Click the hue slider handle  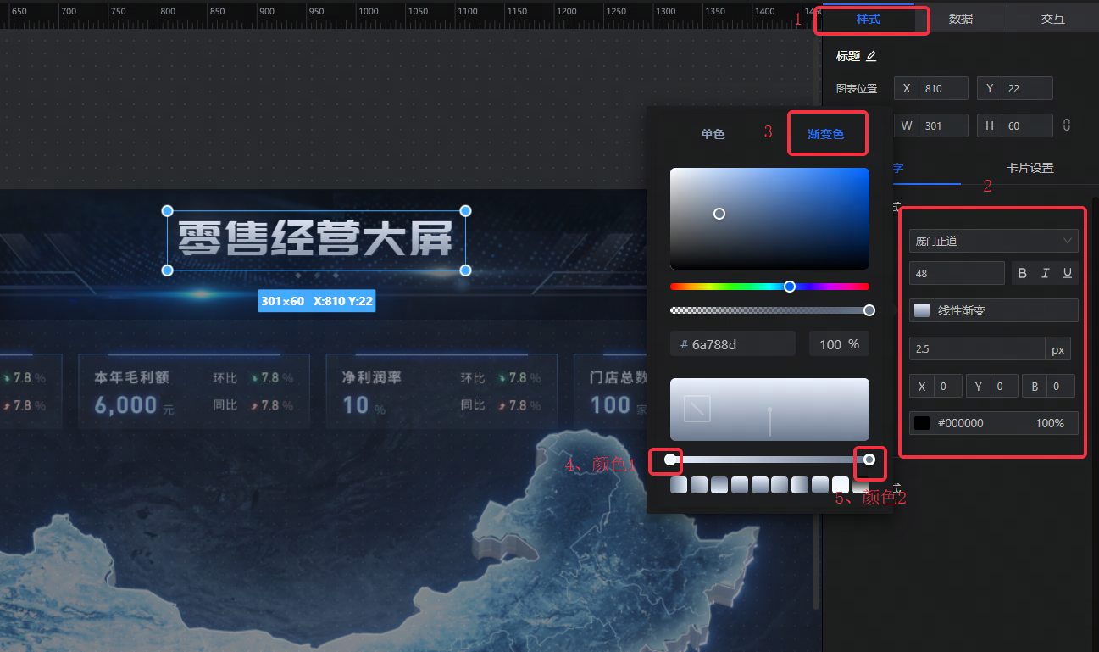(790, 287)
